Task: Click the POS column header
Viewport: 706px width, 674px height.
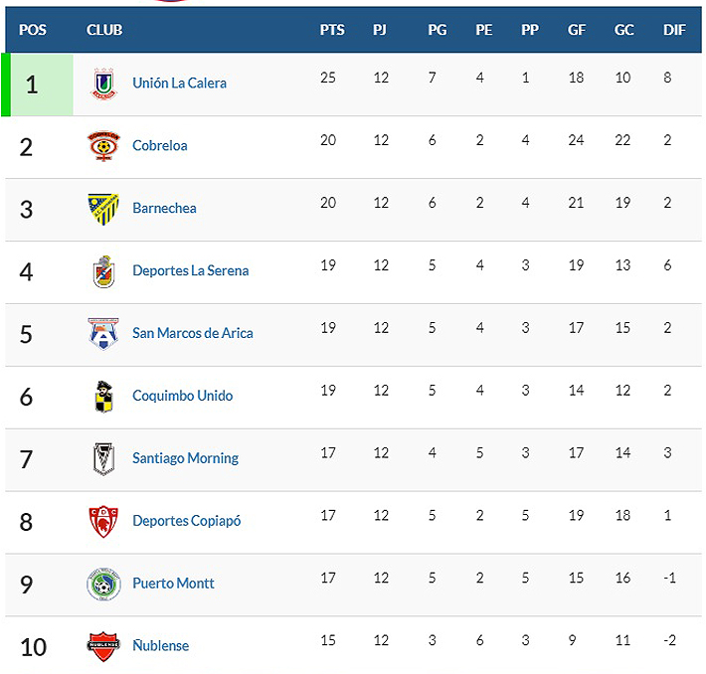Action: point(33,30)
